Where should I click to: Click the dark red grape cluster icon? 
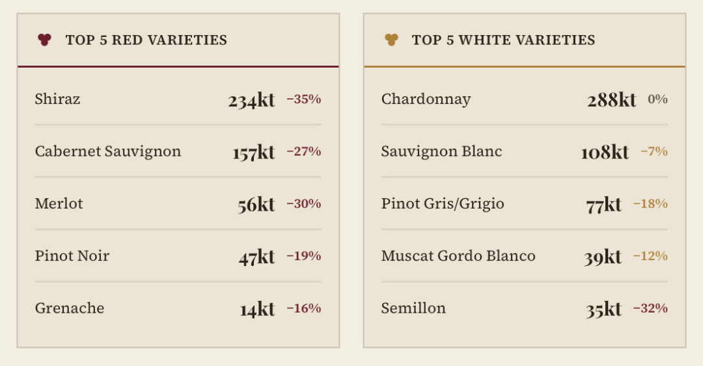click(44, 40)
